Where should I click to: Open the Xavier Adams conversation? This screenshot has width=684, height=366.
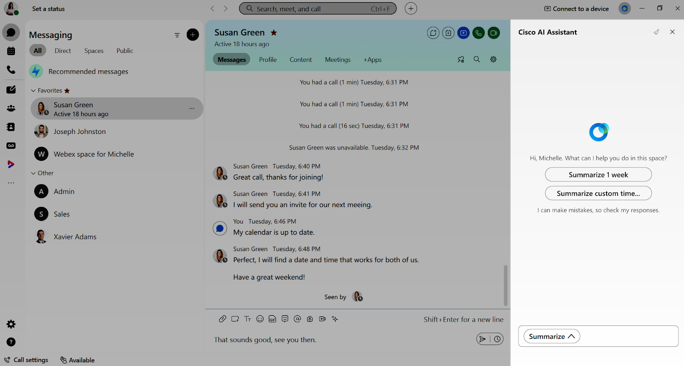pyautogui.click(x=117, y=236)
